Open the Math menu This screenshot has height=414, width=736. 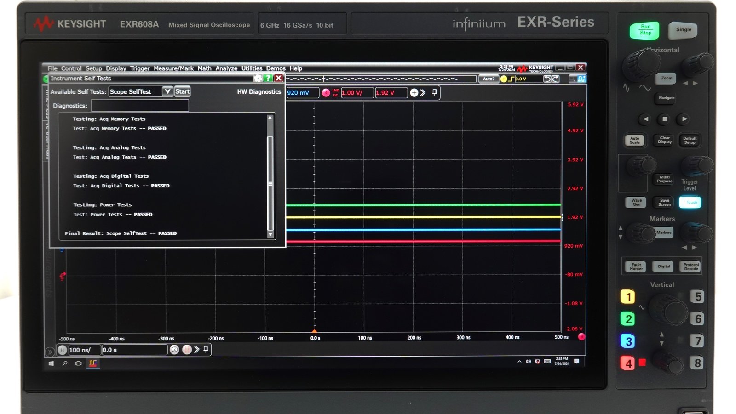tap(205, 68)
